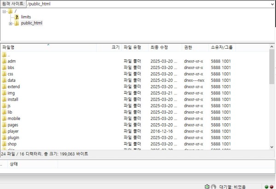Click into the remote site path field
Screen dimensions: 276x189
click(138, 4)
